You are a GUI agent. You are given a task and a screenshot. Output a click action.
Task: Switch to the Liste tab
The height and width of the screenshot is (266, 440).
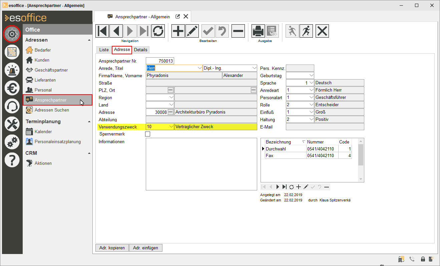click(104, 50)
